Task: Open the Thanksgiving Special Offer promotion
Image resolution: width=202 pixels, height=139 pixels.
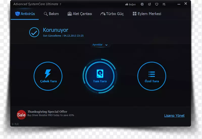Action: click(x=47, y=112)
